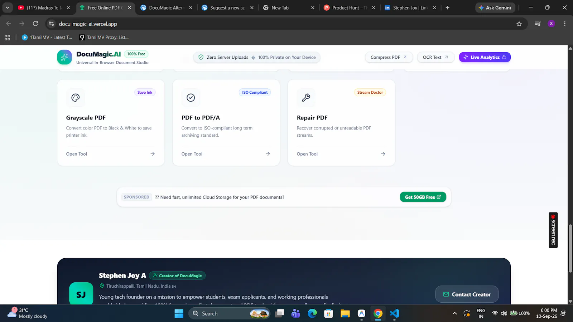Open the OCR Text shortcut
This screenshot has height=322, width=573.
(x=435, y=57)
